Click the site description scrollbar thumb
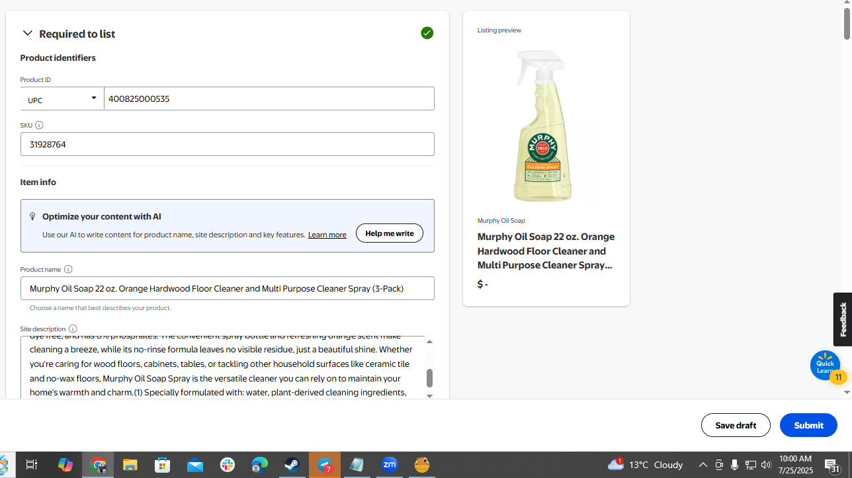This screenshot has height=478, width=852. tap(429, 378)
